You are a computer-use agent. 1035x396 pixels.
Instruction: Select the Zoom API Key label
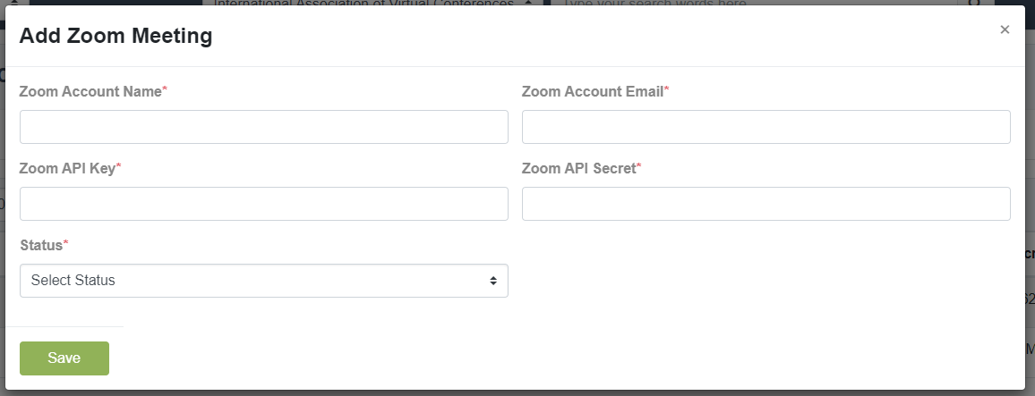tap(68, 168)
